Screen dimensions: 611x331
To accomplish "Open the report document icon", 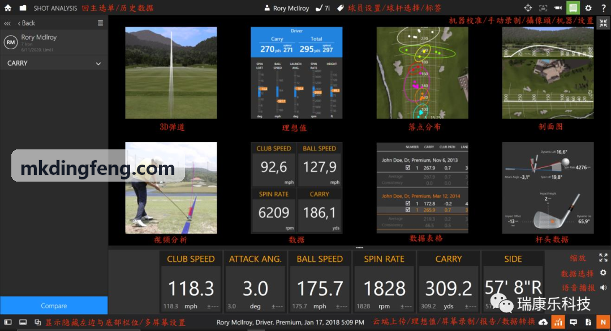I will point(588,323).
